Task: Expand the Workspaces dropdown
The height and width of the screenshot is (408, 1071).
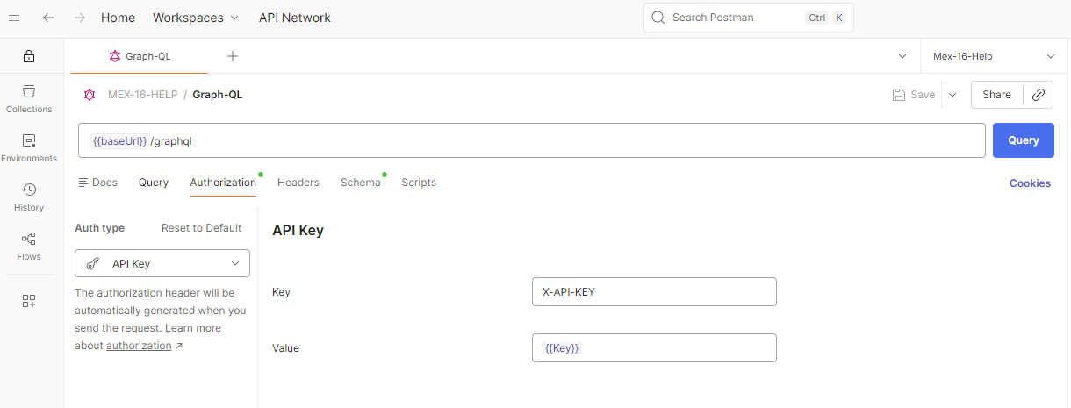Action: click(x=195, y=18)
